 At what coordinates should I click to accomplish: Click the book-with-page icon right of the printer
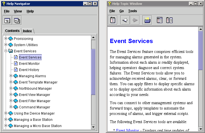[x=160, y=20]
